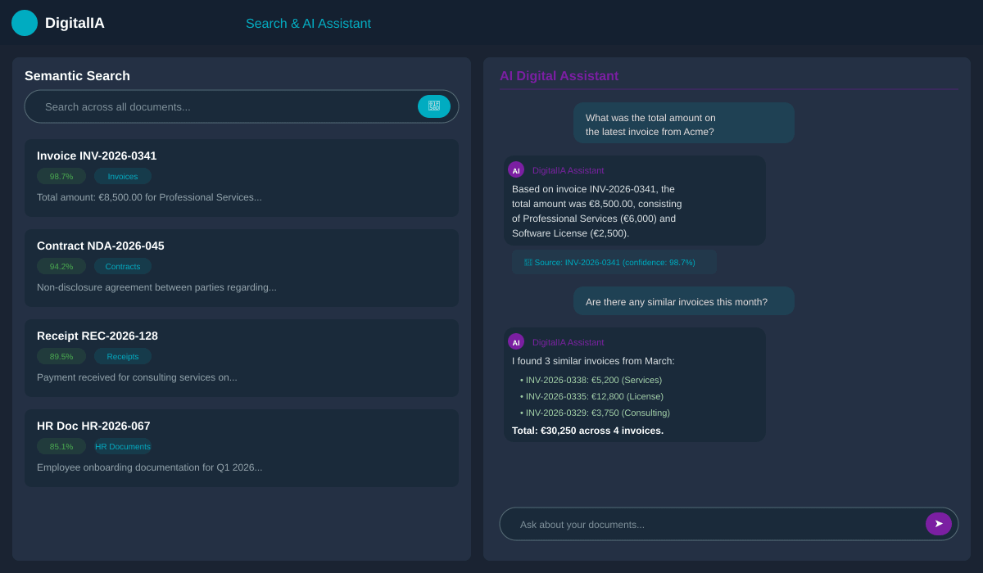Click the 98.7% confidence badge
The width and height of the screenshot is (983, 573).
coord(61,176)
